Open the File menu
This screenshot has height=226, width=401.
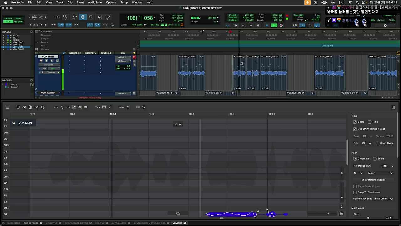30,3
